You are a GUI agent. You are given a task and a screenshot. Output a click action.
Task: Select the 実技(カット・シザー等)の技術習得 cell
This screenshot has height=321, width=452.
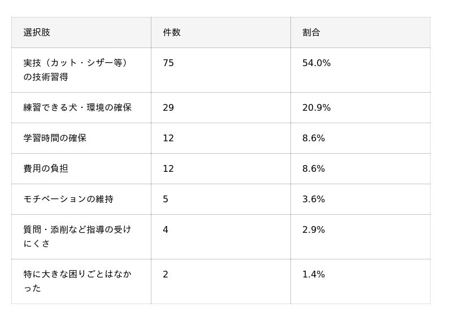click(81, 70)
